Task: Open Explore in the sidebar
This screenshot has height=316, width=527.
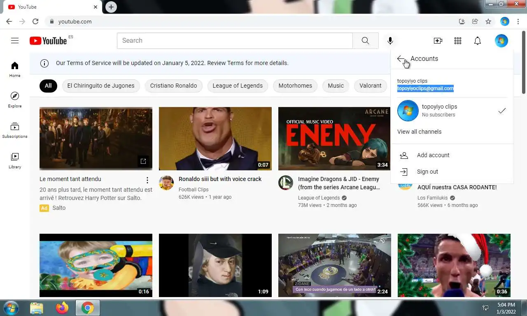Action: point(15,100)
